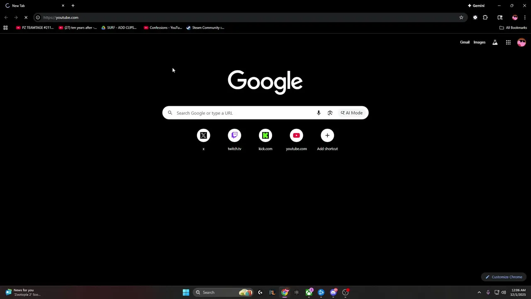
Task: Open the Xbox app in taskbar
Action: point(309,292)
